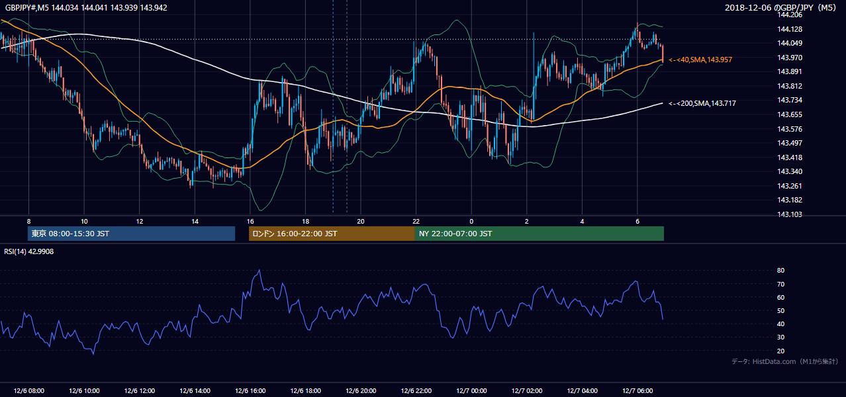Click price axis value 143.418
The width and height of the screenshot is (846, 397).
789,157
